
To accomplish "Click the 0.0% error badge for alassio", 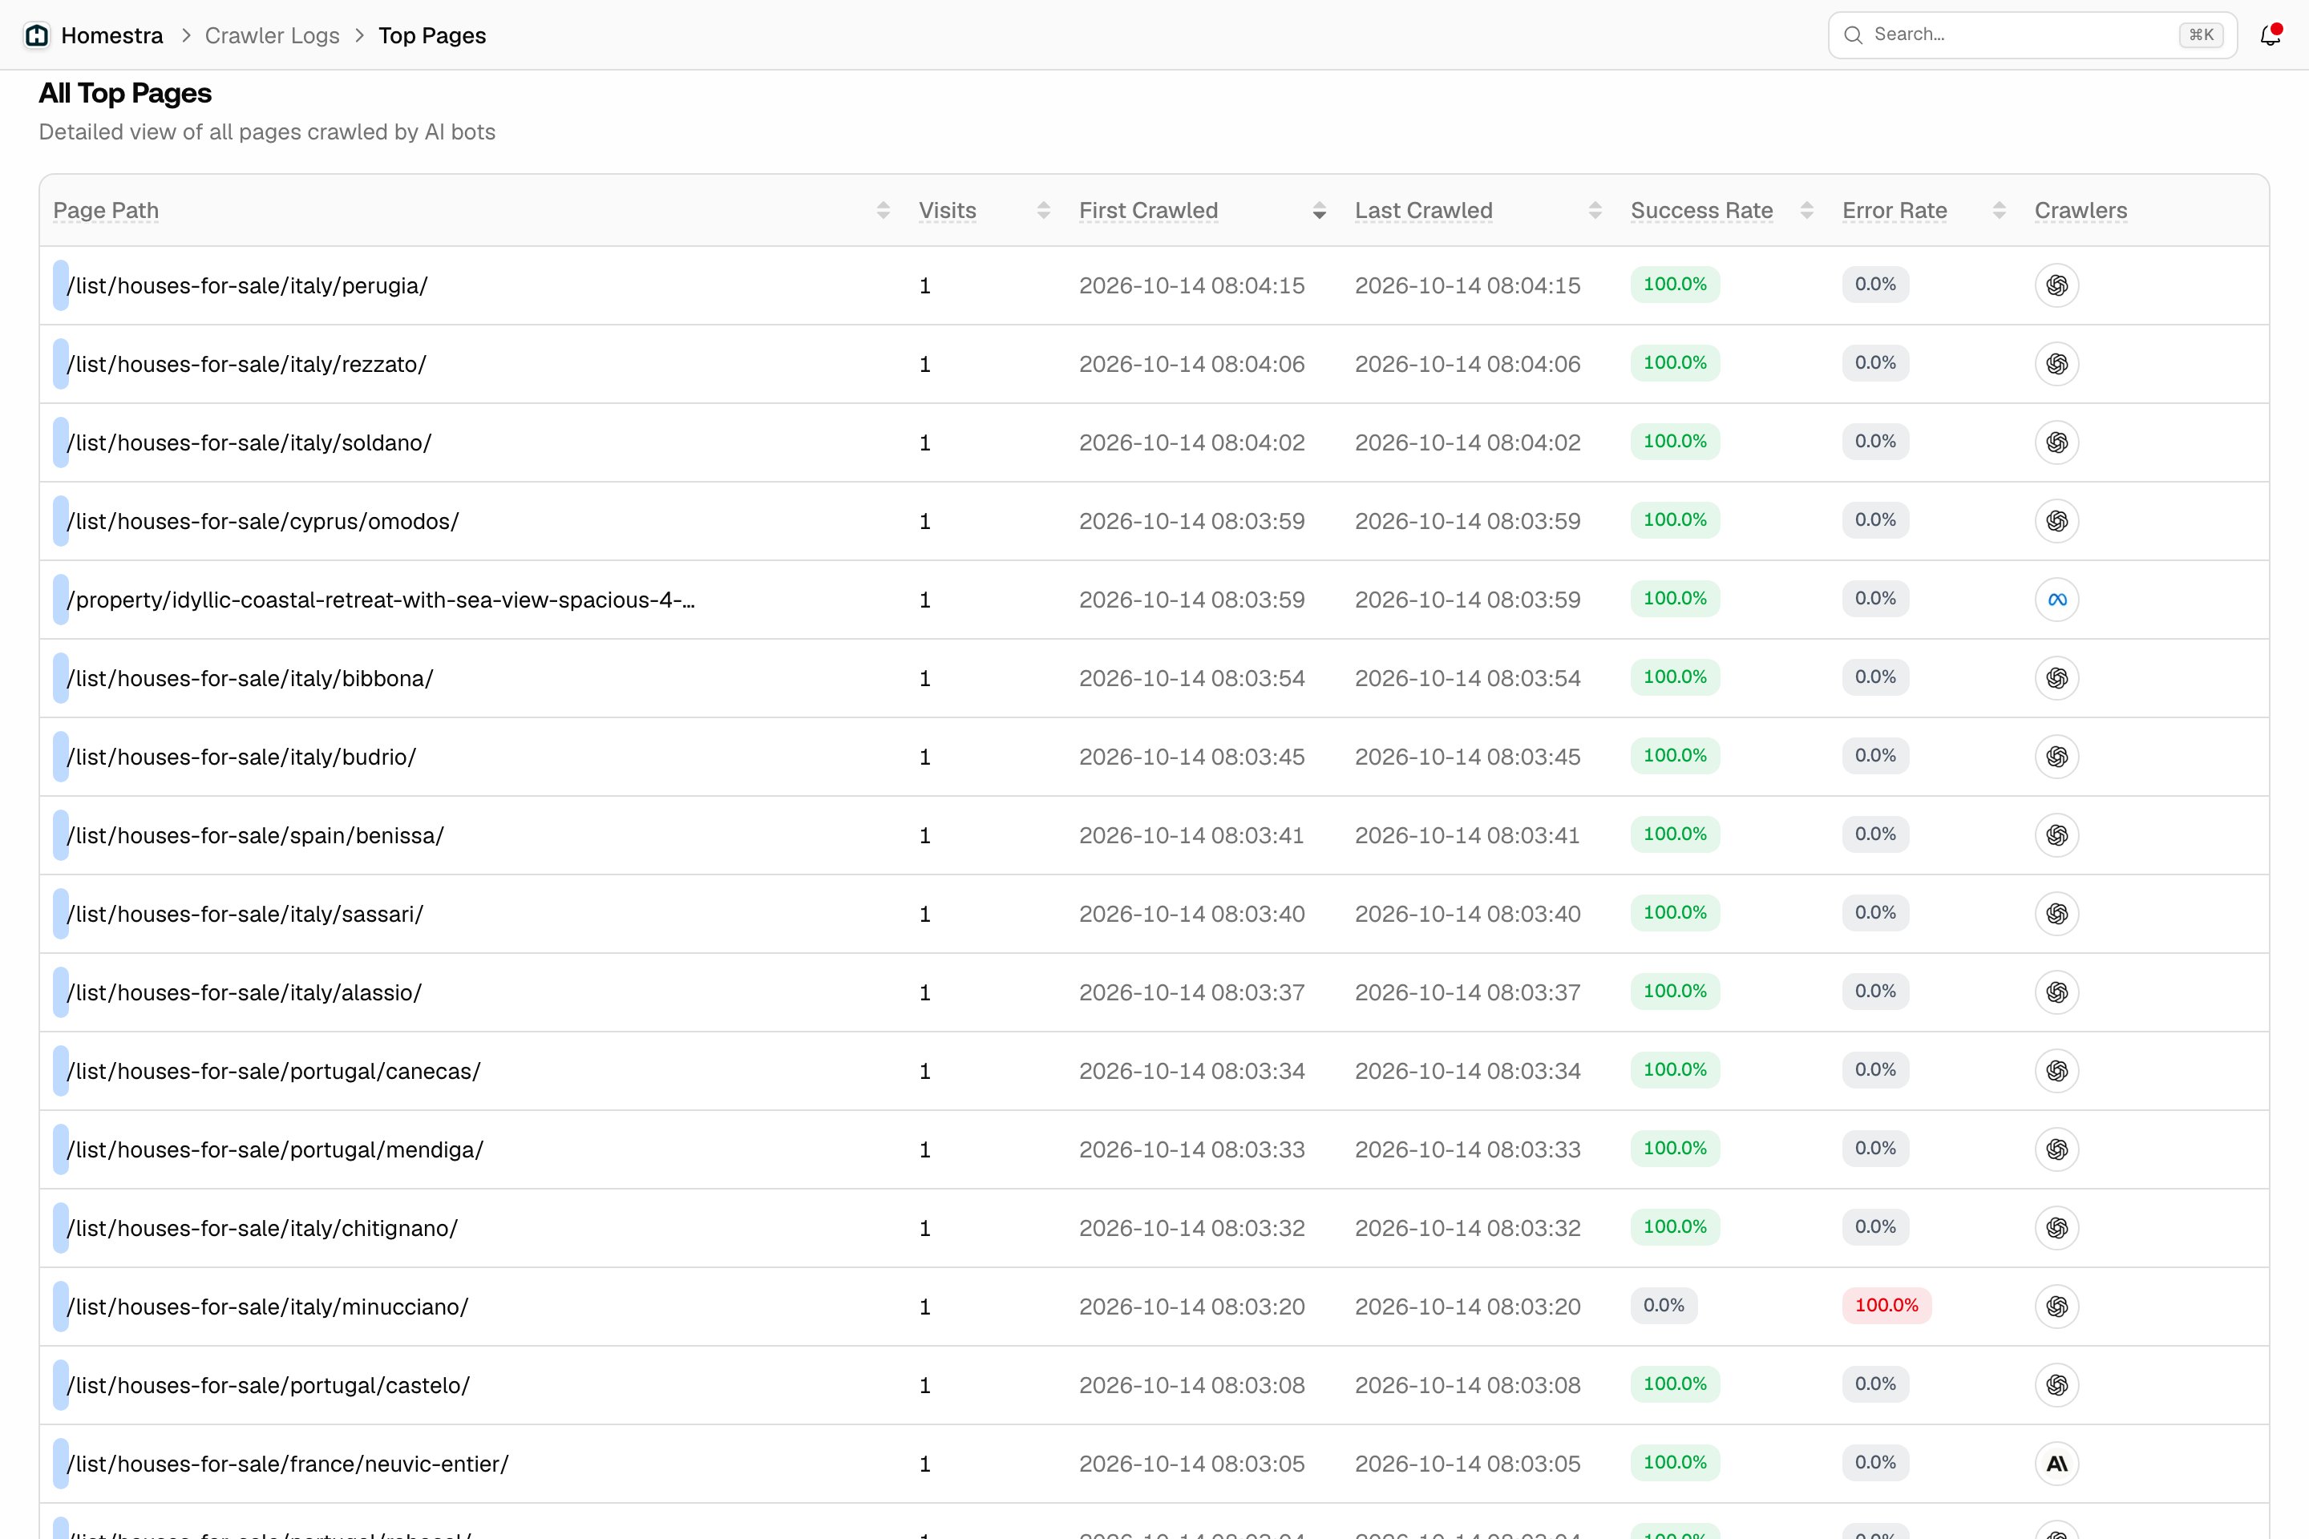I will click(1875, 992).
